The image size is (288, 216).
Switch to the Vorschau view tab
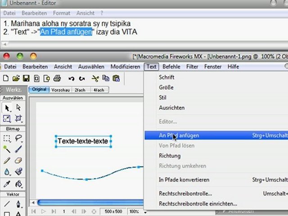[x=59, y=90]
